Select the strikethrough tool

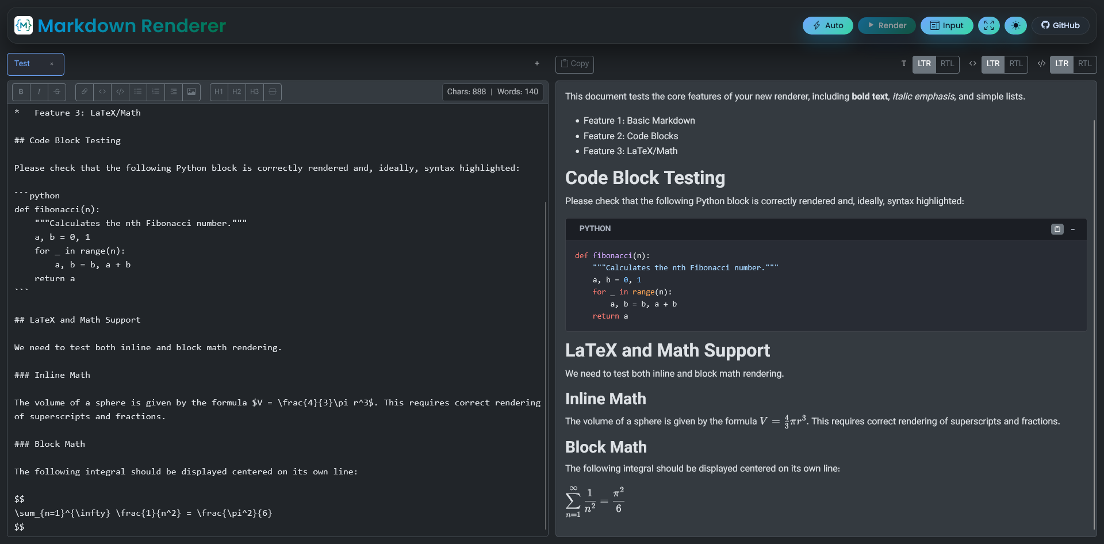pyautogui.click(x=57, y=92)
